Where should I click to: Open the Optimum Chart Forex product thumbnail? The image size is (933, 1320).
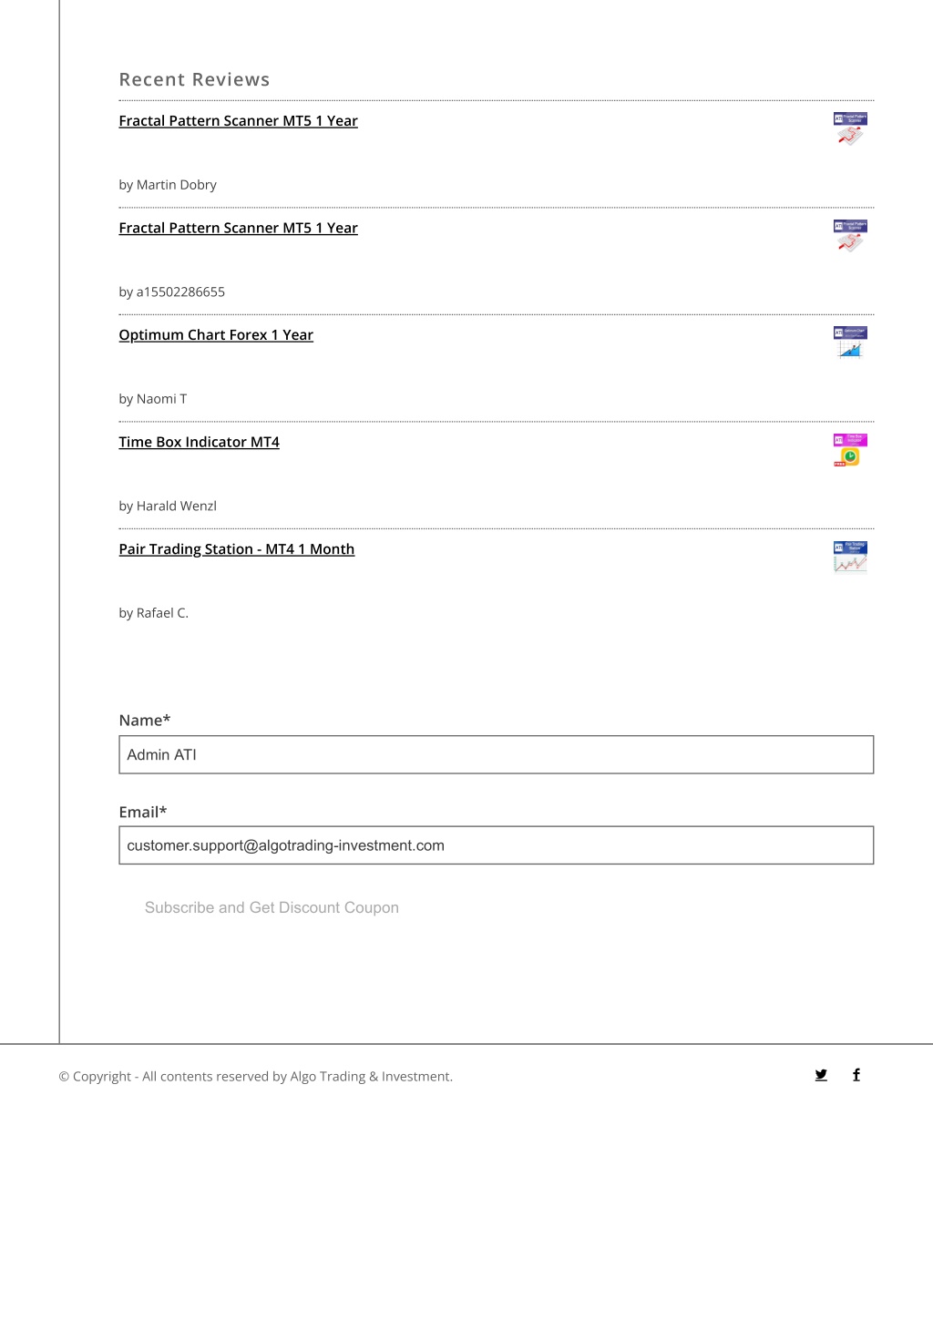coord(850,343)
